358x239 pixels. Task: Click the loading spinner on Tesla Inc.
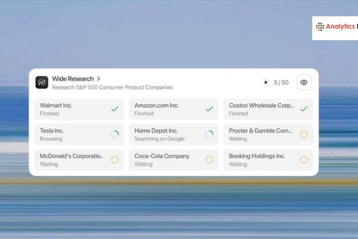coord(115,134)
